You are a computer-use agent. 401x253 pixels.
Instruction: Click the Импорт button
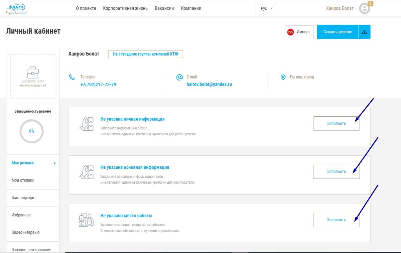(x=299, y=32)
